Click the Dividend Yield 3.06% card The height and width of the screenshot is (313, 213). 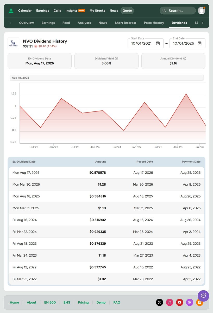[106, 61]
